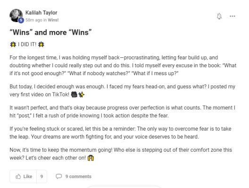This screenshot has width=249, height=188.
Task: View the 9 likes count
Action: [41, 176]
